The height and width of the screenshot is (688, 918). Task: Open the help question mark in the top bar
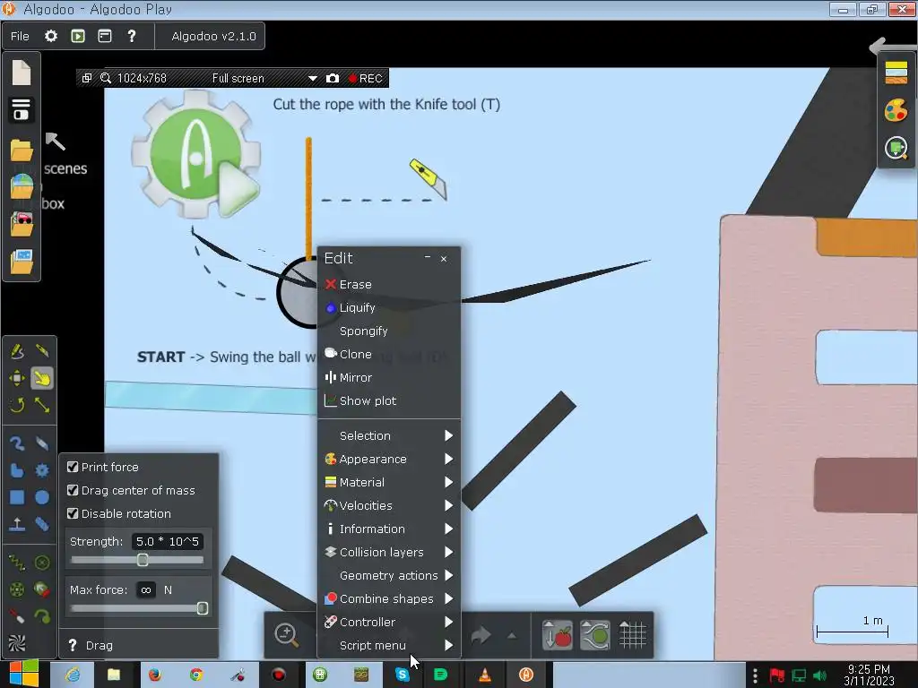click(x=132, y=36)
